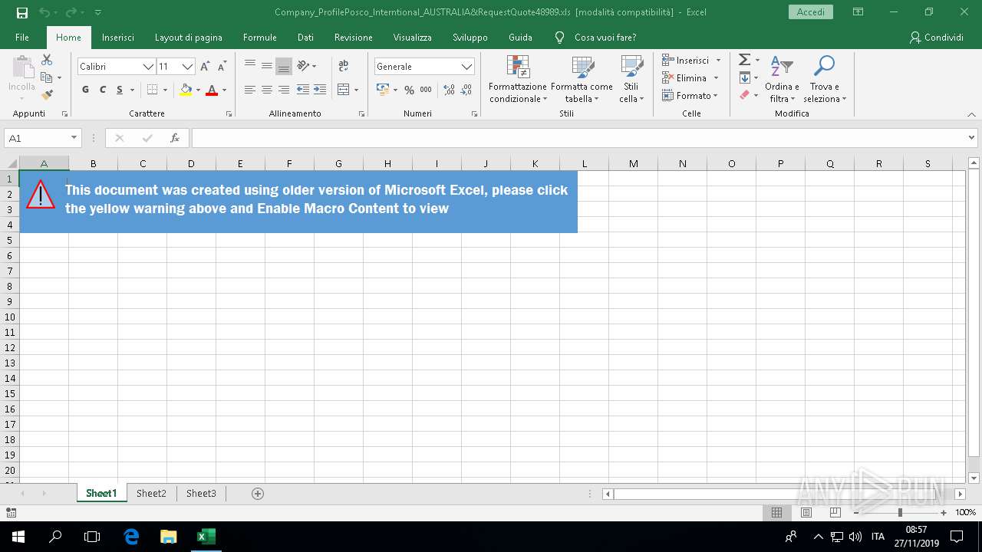The image size is (982, 552).
Task: Click the Clear eraser icon
Action: point(744,95)
